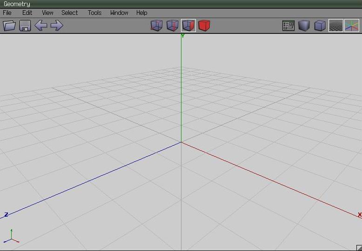
Task: Save the model with the floppy disk icon
Action: [25, 26]
